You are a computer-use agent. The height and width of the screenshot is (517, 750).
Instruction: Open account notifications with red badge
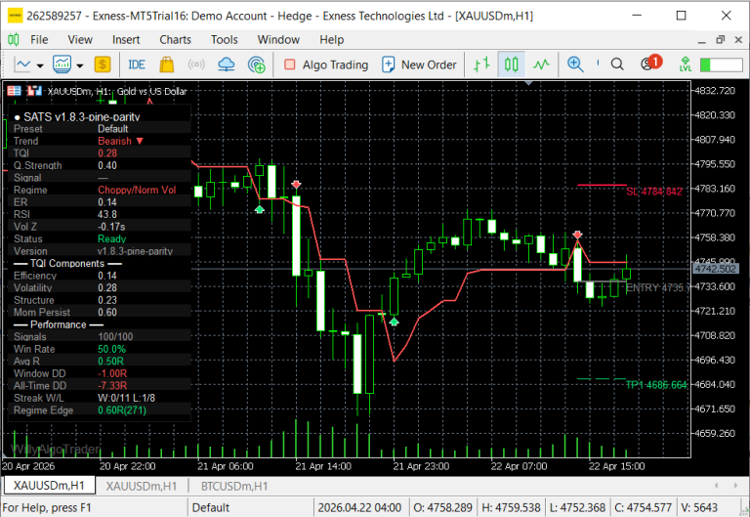click(x=651, y=63)
